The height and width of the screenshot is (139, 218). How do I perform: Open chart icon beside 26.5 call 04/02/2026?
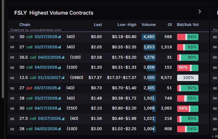[x=63, y=57]
